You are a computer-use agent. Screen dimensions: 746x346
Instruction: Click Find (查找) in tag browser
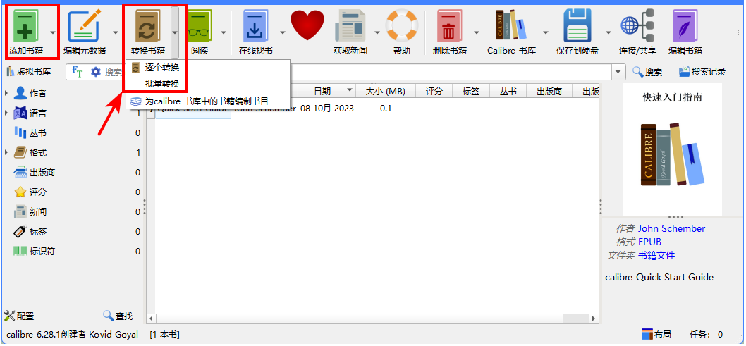118,316
